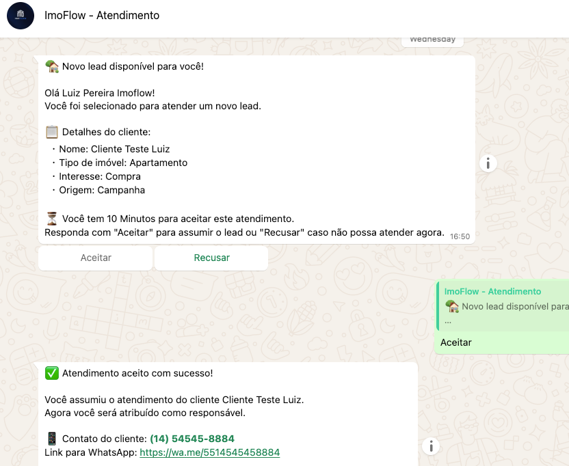
Task: Click the quoted 'Novo lead disponível' reply preview
Action: coord(505,305)
